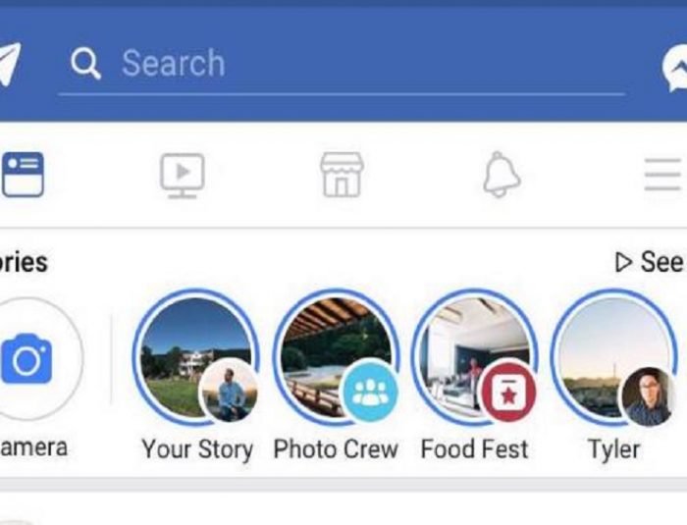
Task: Open the Watch video tab
Action: pos(183,176)
